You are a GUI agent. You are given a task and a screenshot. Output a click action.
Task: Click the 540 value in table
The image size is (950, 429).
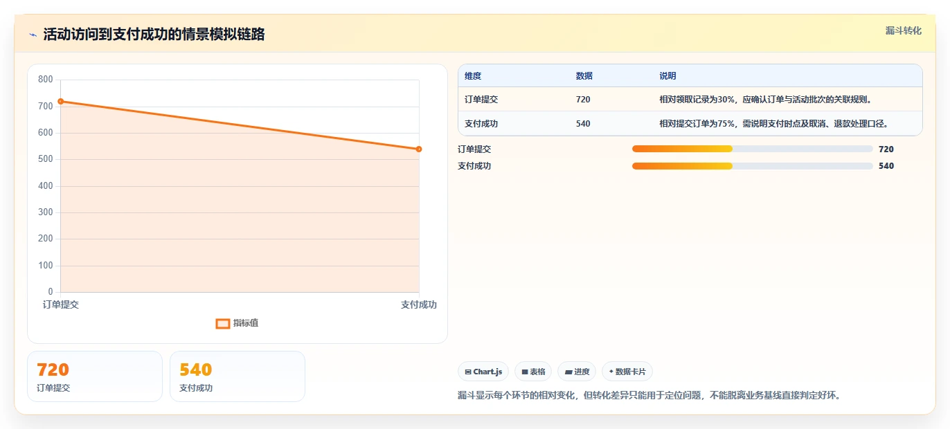[x=583, y=124]
